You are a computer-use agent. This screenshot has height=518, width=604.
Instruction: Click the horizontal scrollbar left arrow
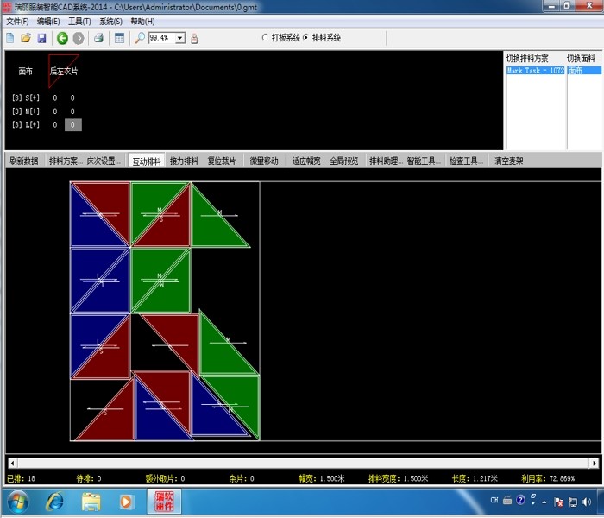tap(12, 463)
